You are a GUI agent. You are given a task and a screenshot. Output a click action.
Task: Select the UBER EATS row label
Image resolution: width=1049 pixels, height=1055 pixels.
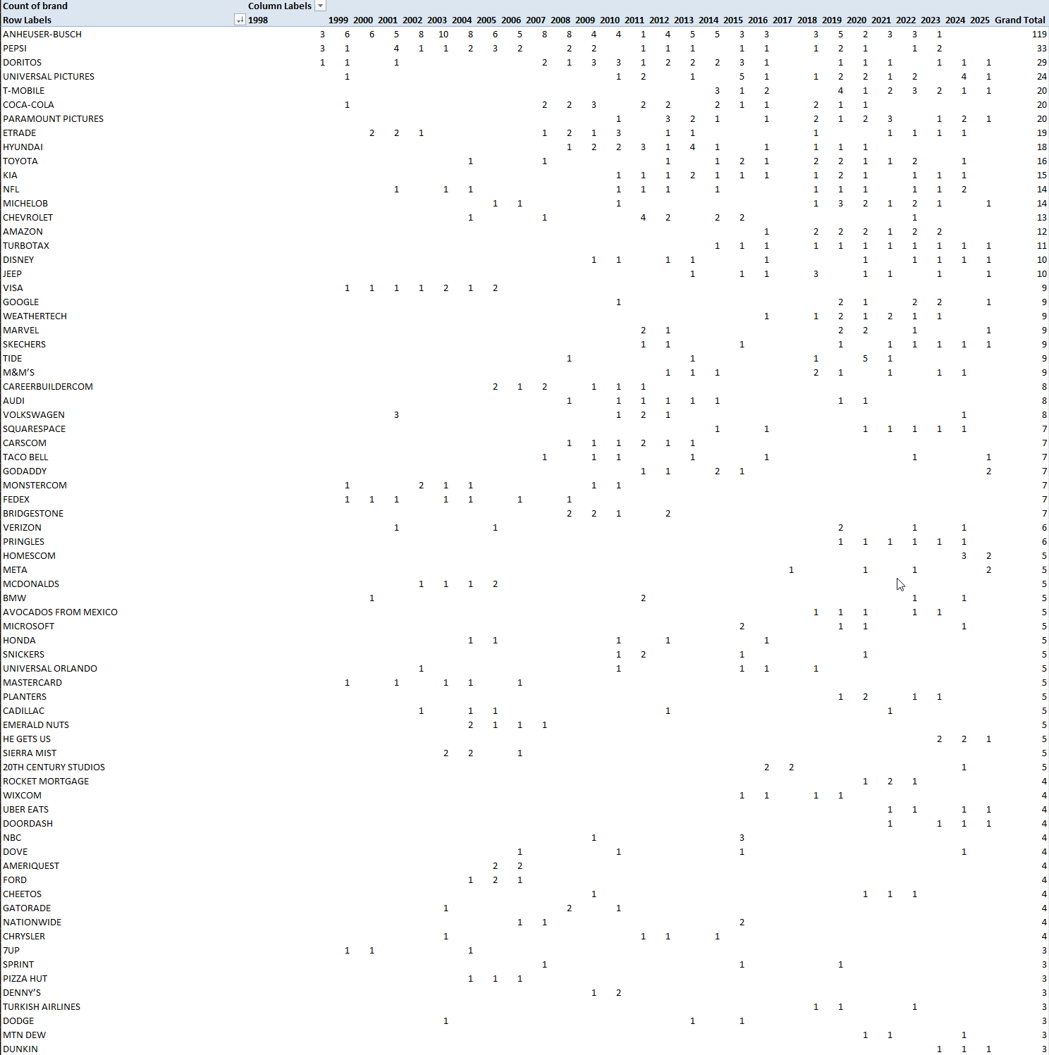(x=25, y=809)
